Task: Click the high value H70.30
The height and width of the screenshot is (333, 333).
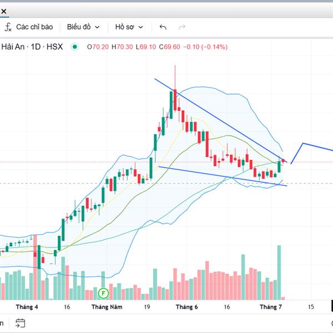Action: (122, 47)
